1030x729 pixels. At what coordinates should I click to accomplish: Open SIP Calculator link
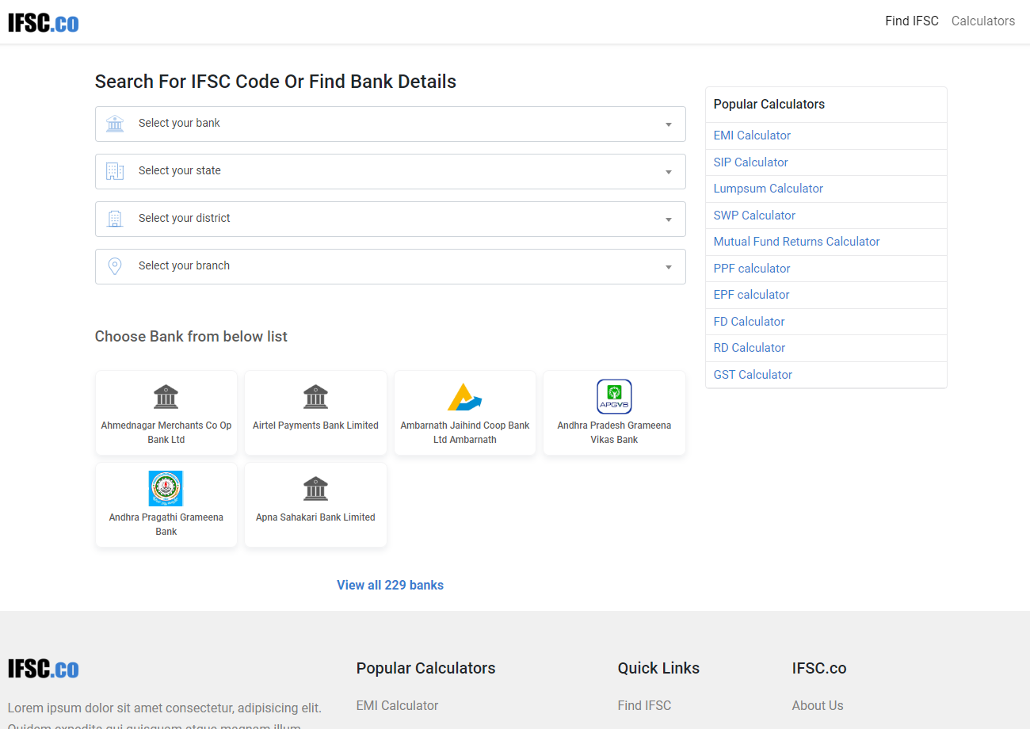pos(751,162)
